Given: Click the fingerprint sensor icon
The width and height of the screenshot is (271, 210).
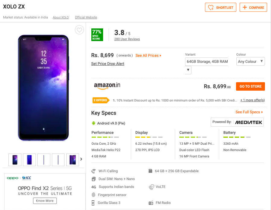Looking at the screenshot, I should (x=94, y=195).
